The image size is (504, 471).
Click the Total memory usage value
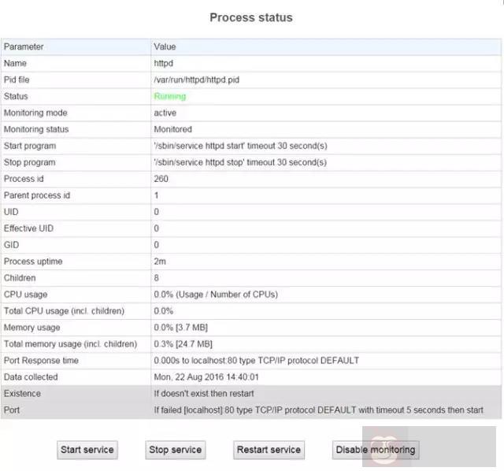pos(183,344)
